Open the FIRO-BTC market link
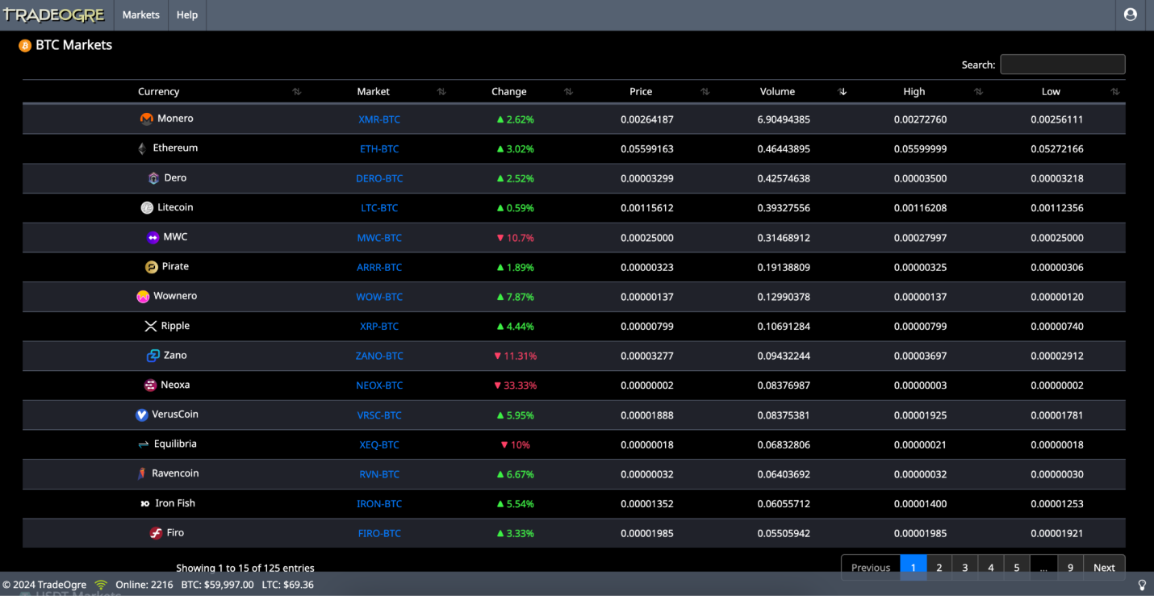This screenshot has height=596, width=1154. 379,533
